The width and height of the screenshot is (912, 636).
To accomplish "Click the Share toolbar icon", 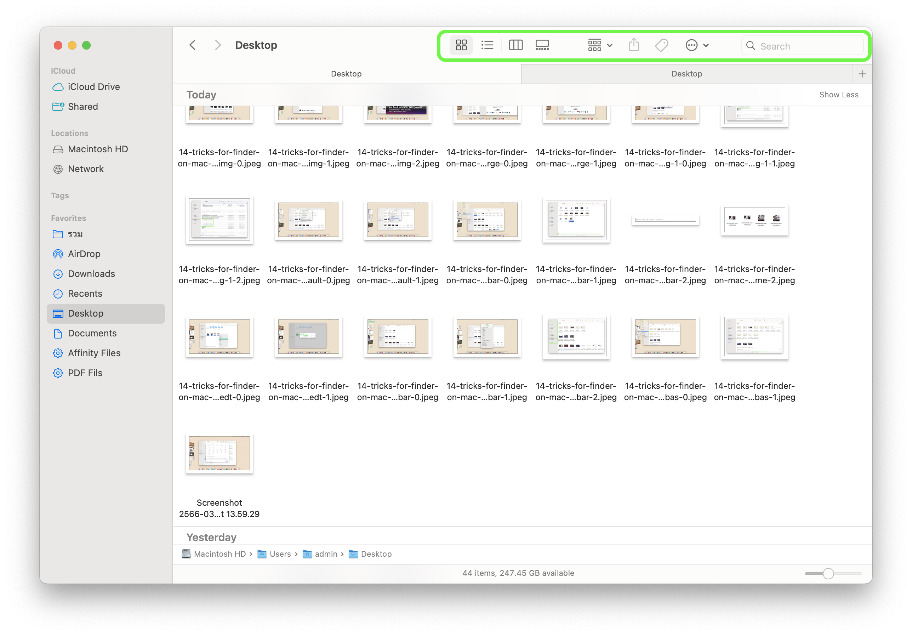I will [x=634, y=45].
